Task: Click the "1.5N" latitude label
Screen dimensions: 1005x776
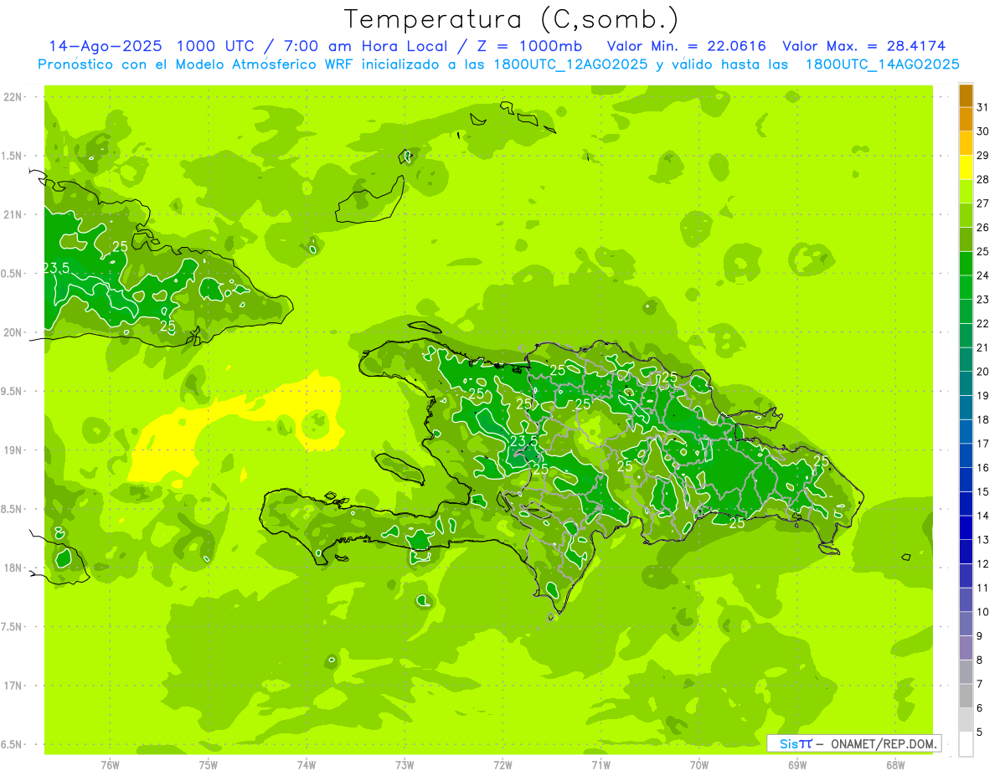Action: 12,156
